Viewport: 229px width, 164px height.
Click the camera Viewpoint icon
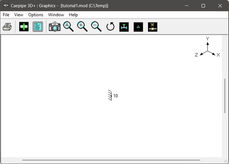pyautogui.click(x=54, y=27)
